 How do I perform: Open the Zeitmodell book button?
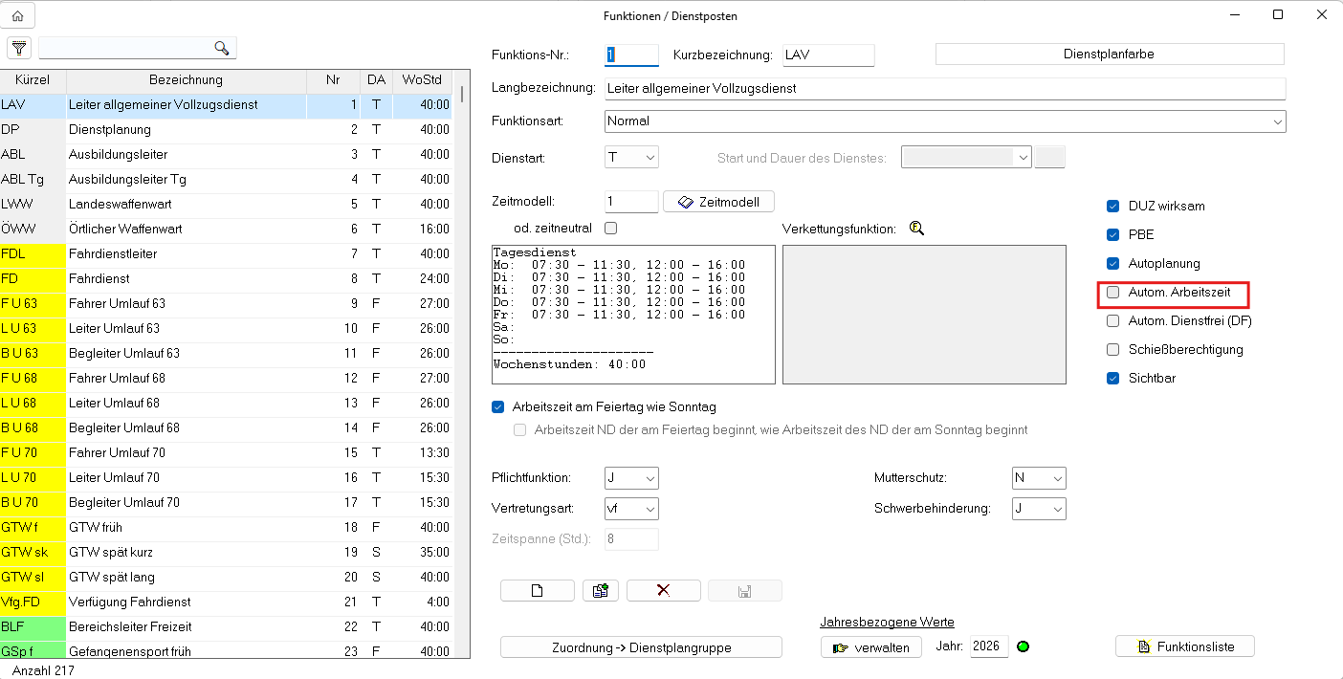pyautogui.click(x=718, y=202)
